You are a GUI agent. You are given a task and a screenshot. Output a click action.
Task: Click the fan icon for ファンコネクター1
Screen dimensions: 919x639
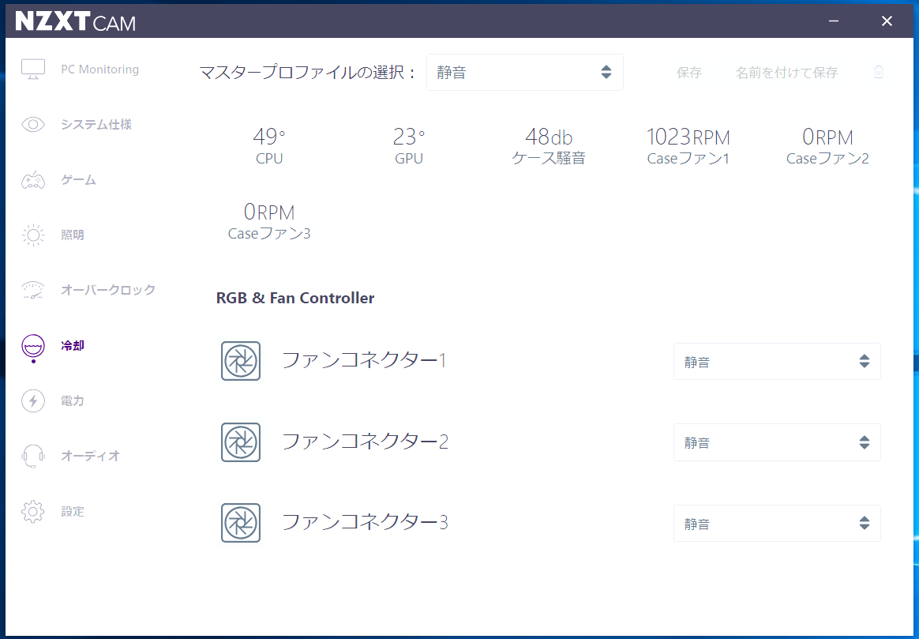241,361
